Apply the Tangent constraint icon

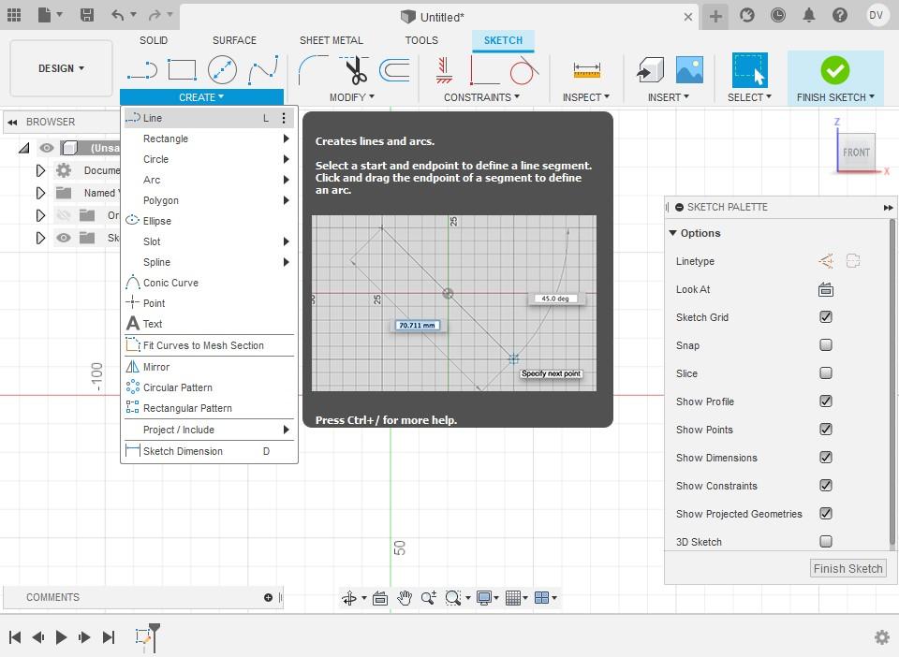523,71
